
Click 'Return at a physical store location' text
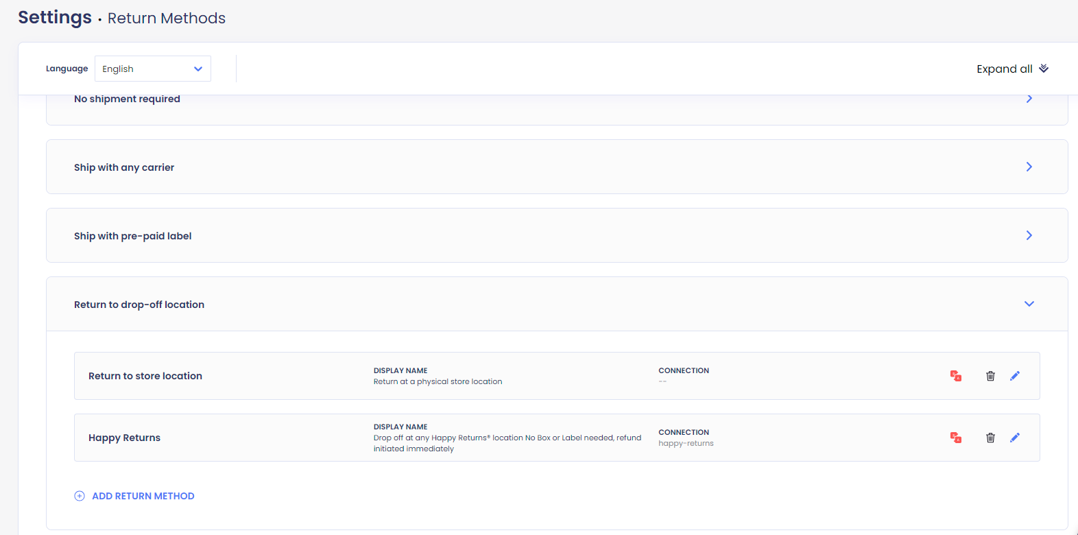click(438, 381)
